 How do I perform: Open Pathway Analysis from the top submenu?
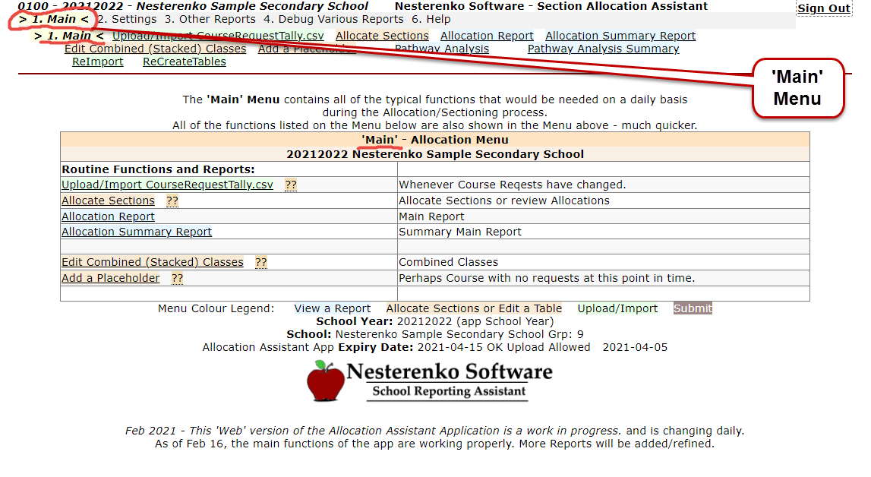click(x=442, y=49)
